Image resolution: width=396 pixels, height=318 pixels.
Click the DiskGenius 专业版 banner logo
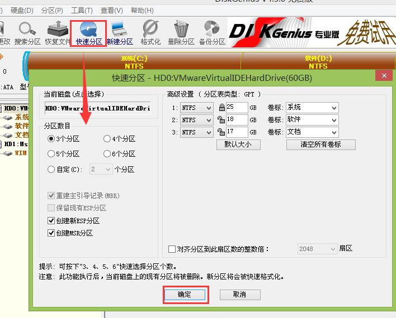coord(284,32)
